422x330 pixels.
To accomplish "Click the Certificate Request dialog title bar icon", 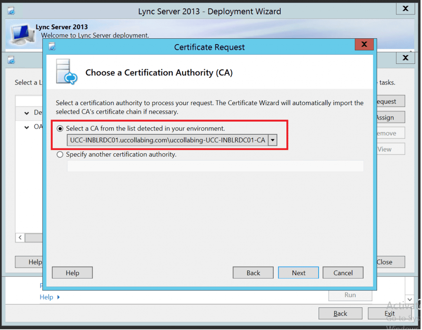I will coord(52,47).
